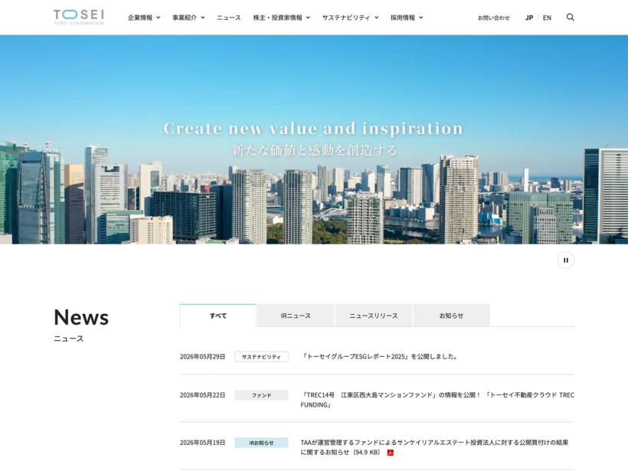
Task: Open the お問い合わせ contact link
Action: [493, 18]
